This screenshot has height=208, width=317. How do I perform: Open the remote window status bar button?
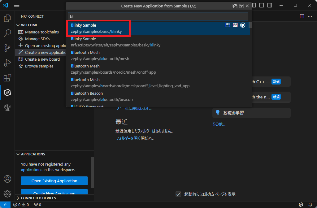coord(5,205)
